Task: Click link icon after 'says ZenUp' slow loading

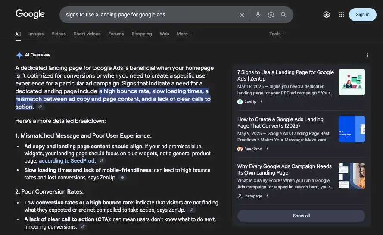Action: [123, 178]
